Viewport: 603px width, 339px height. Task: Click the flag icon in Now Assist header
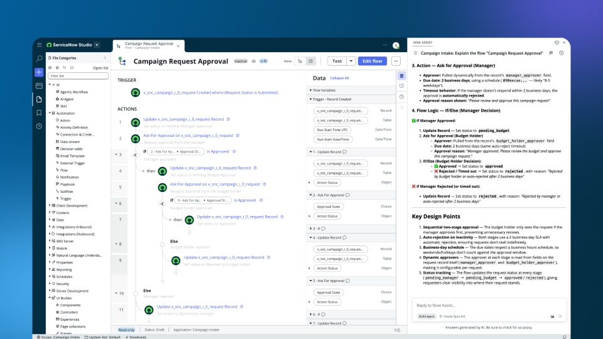click(x=551, y=53)
